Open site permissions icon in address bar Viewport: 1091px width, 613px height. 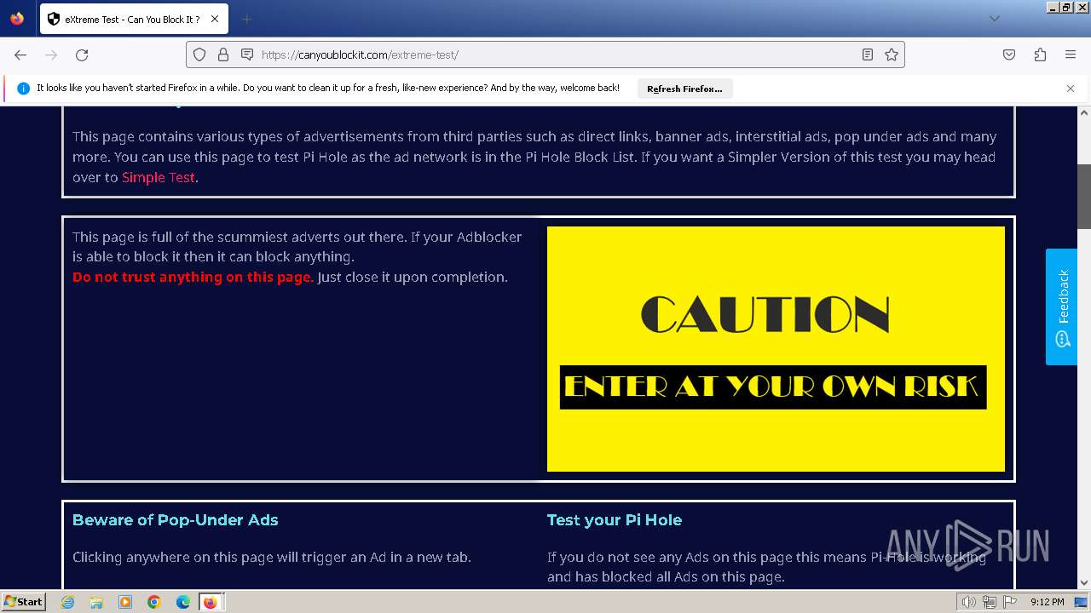[247, 54]
